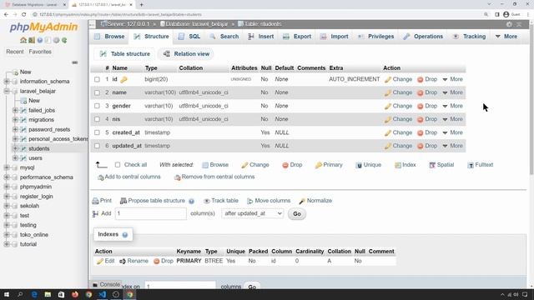Click Rename for PRIMARY index

pos(133,261)
